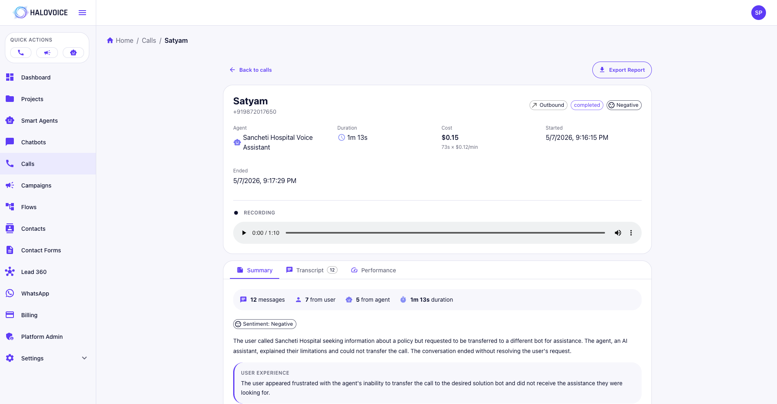
Task: Expand the Settings chevron
Action: [84, 358]
